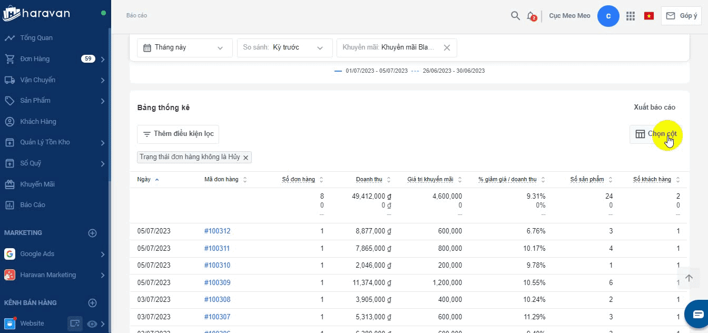Viewport: 708px width, 333px height.
Task: Click the chat support bubble
Action: pyautogui.click(x=697, y=315)
